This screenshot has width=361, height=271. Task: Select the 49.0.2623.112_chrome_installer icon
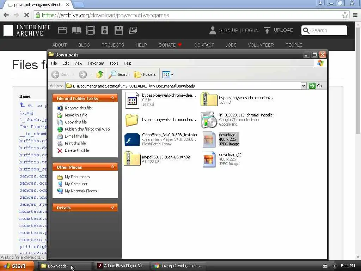[x=209, y=120]
